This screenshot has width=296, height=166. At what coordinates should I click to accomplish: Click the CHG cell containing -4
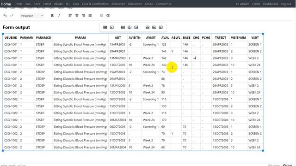(196, 58)
